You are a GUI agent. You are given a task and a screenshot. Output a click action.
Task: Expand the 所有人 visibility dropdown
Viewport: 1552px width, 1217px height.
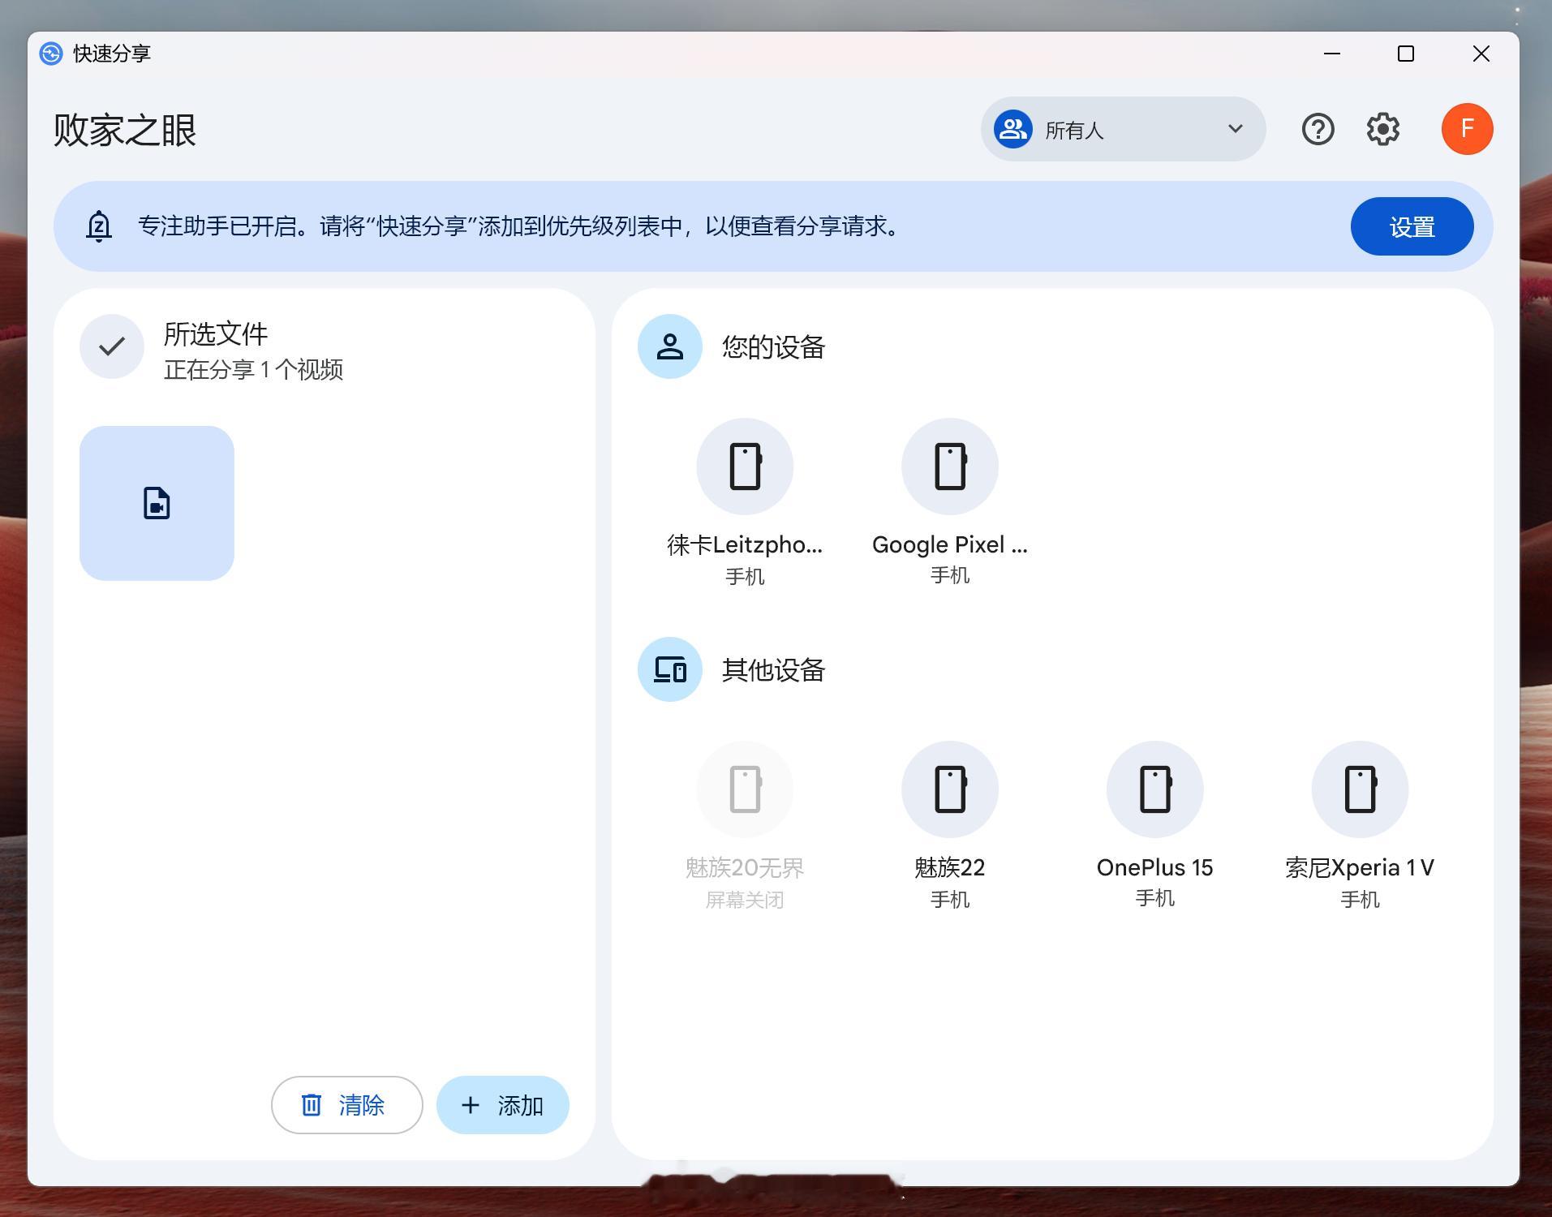coord(1123,129)
